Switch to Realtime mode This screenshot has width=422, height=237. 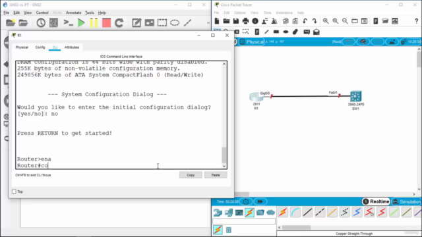coord(376,201)
